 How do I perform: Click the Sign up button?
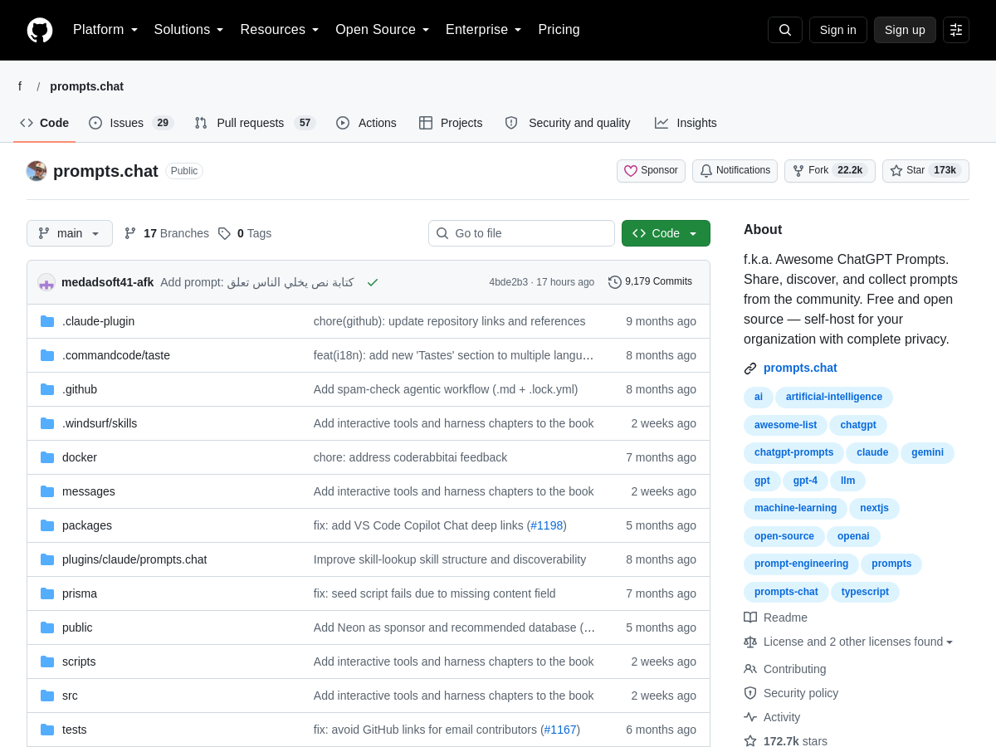905,30
